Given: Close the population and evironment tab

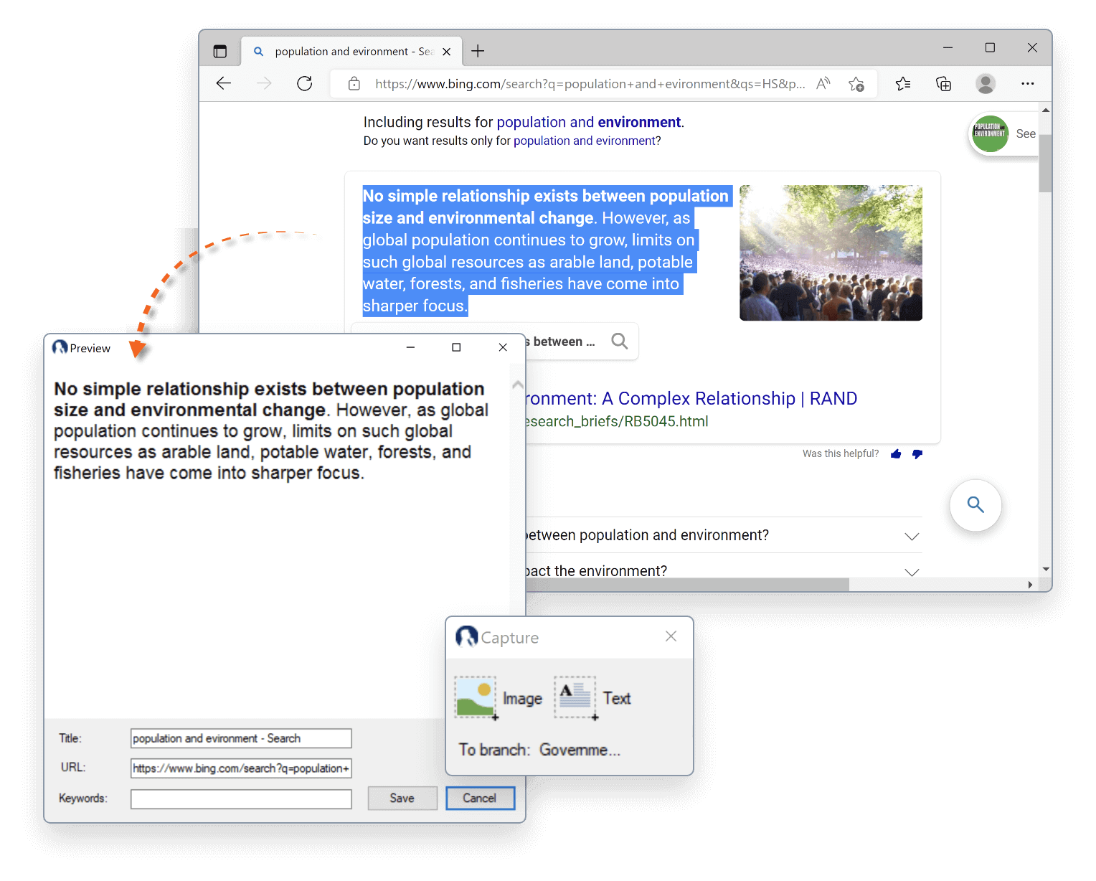Looking at the screenshot, I should click(x=447, y=52).
